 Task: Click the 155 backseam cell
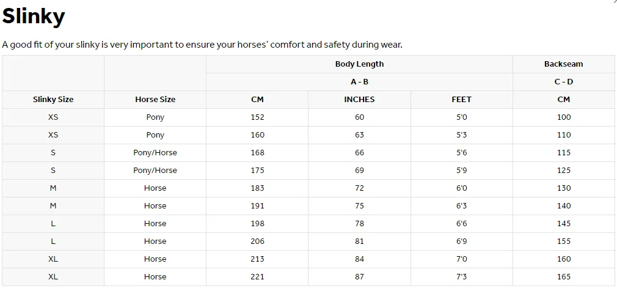pyautogui.click(x=563, y=241)
